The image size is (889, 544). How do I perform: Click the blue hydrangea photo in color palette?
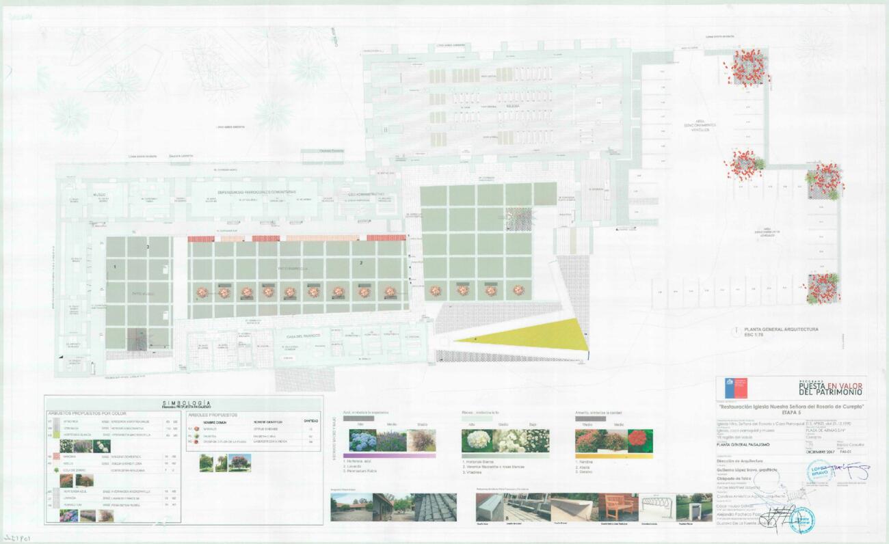pyautogui.click(x=362, y=441)
